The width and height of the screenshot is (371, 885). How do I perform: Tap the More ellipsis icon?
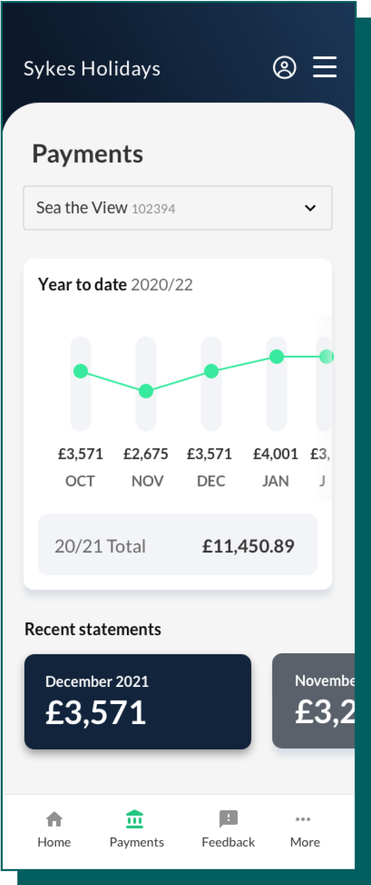tap(303, 820)
